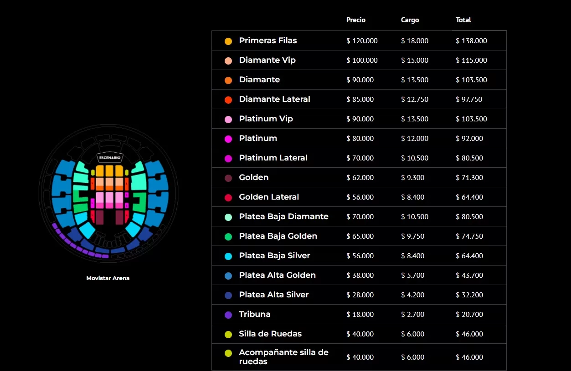The image size is (571, 371).
Task: Click the Total column header
Action: (x=463, y=20)
